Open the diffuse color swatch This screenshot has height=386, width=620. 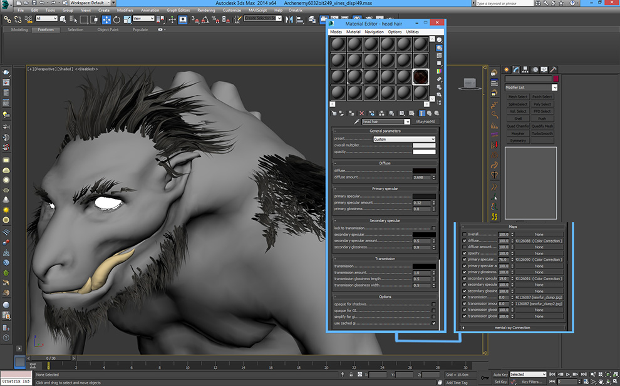[x=423, y=171]
